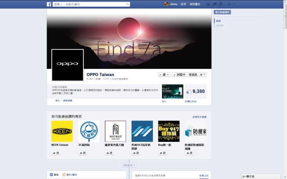Open the OPPO profile picture
287x179 pixels.
point(68,65)
